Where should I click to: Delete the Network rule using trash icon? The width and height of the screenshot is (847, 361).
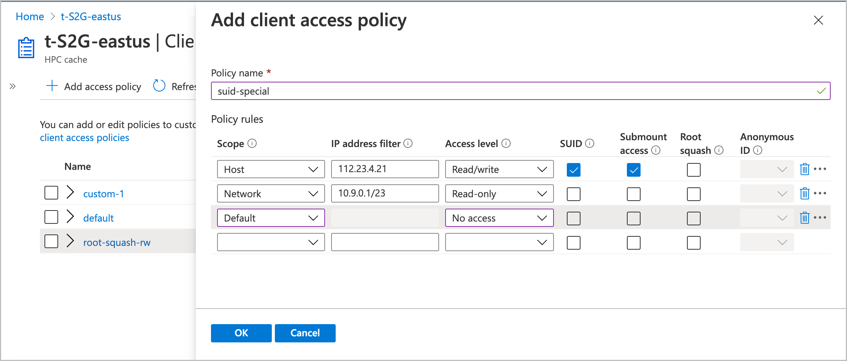[804, 193]
